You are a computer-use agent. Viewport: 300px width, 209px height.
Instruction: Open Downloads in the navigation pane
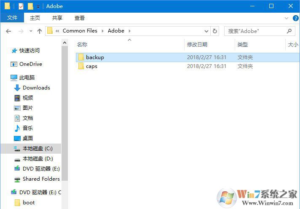tap(36, 88)
